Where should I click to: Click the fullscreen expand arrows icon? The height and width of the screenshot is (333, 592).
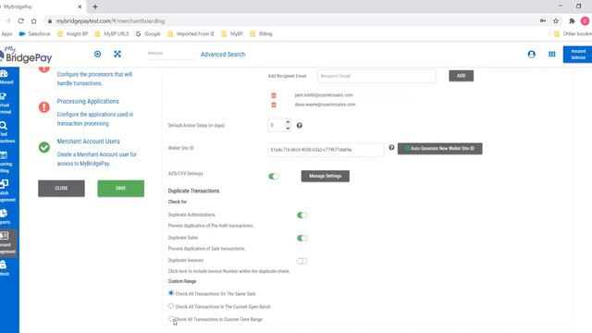point(117,54)
